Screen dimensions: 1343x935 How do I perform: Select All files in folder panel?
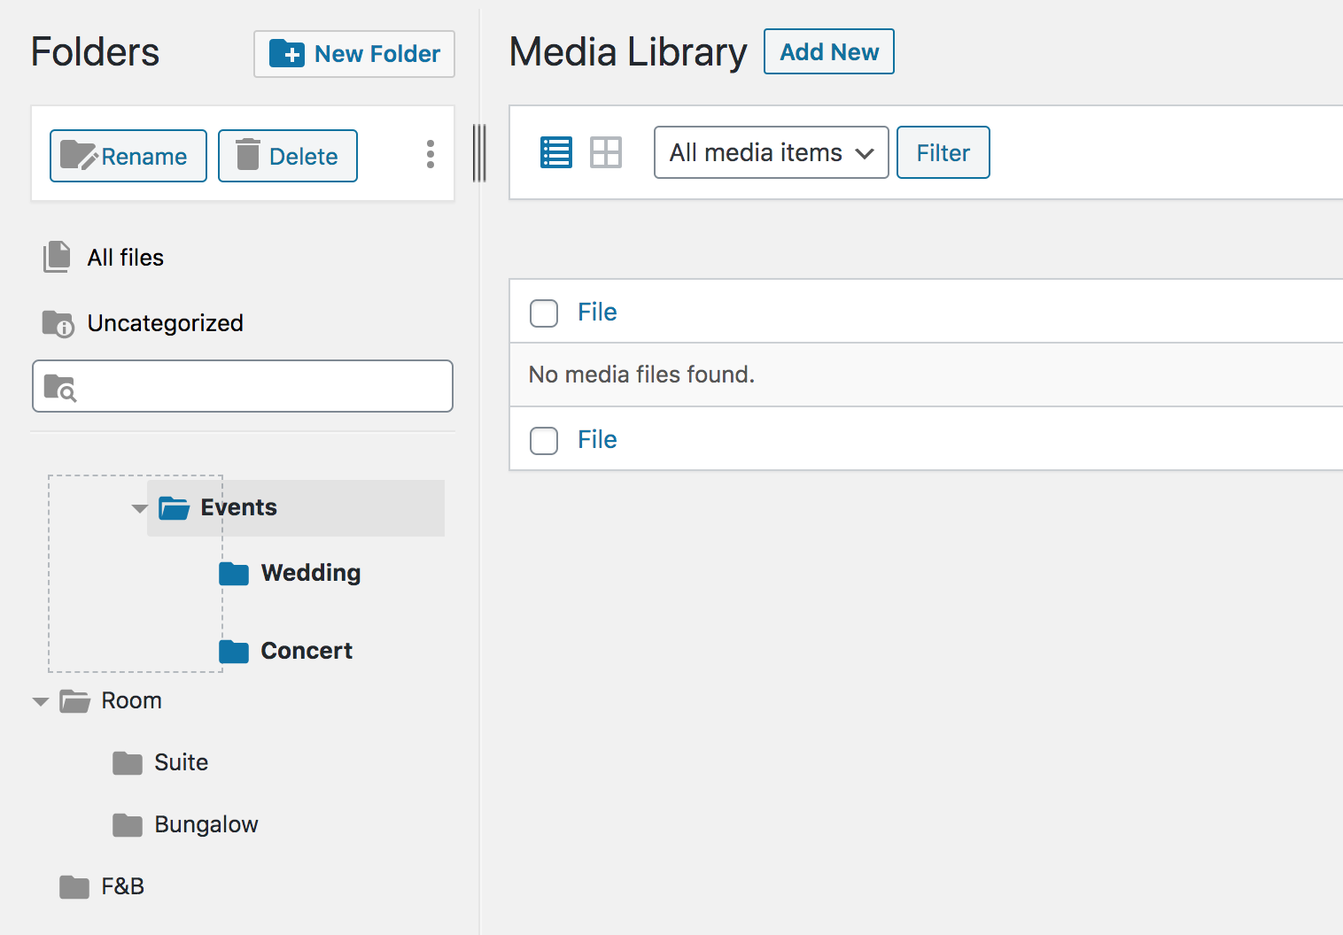click(126, 258)
